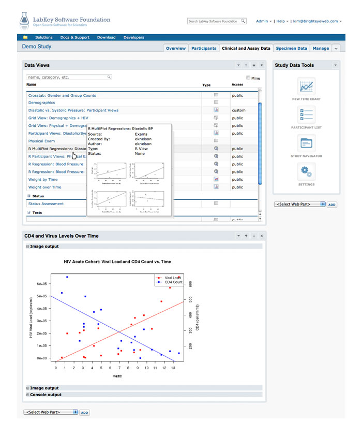362x435 pixels.
Task: Open the Settings gears tool
Action: [x=306, y=172]
